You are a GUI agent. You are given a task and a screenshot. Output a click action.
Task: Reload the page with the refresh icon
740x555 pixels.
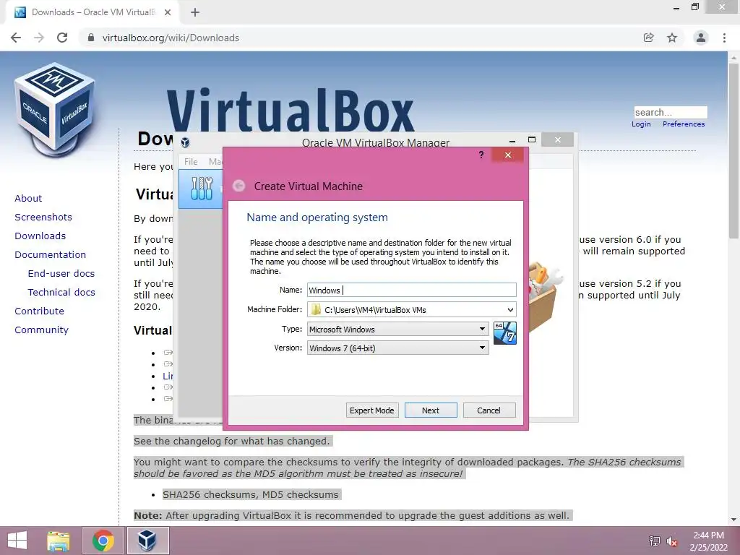[62, 38]
